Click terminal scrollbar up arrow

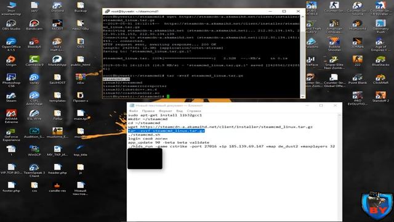tap(302, 17)
